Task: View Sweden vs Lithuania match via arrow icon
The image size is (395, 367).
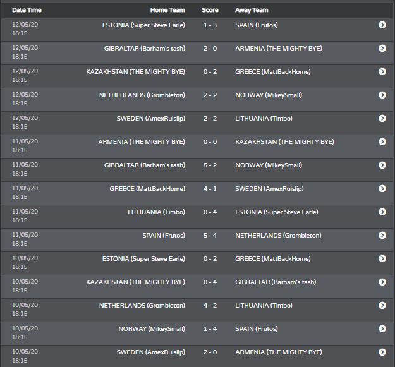Action: (382, 118)
